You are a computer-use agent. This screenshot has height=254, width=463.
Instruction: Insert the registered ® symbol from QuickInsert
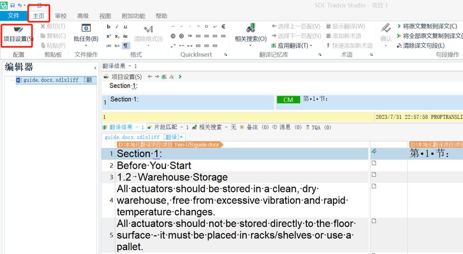[x=181, y=36]
